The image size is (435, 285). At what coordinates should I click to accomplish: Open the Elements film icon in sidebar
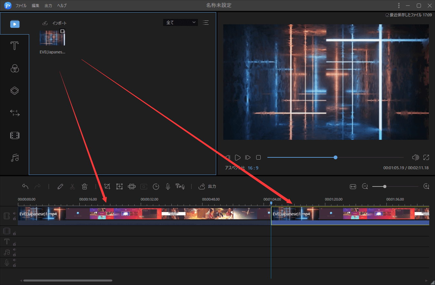click(15, 135)
